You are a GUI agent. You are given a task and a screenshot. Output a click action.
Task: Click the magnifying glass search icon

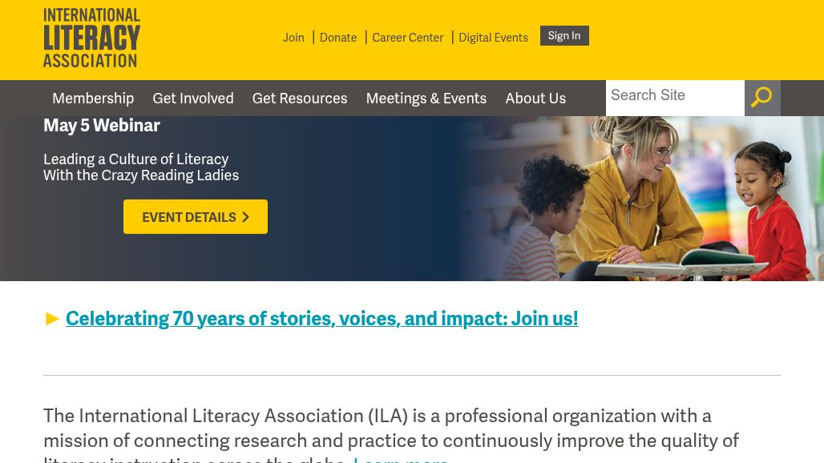click(x=761, y=98)
